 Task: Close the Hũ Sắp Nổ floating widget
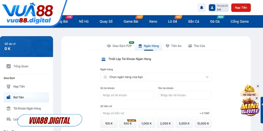[258, 86]
